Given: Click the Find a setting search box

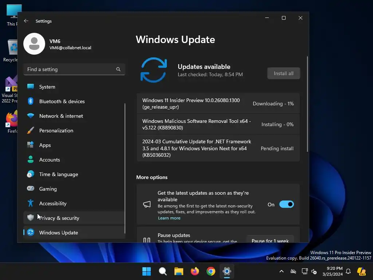Looking at the screenshot, I should click(x=74, y=69).
